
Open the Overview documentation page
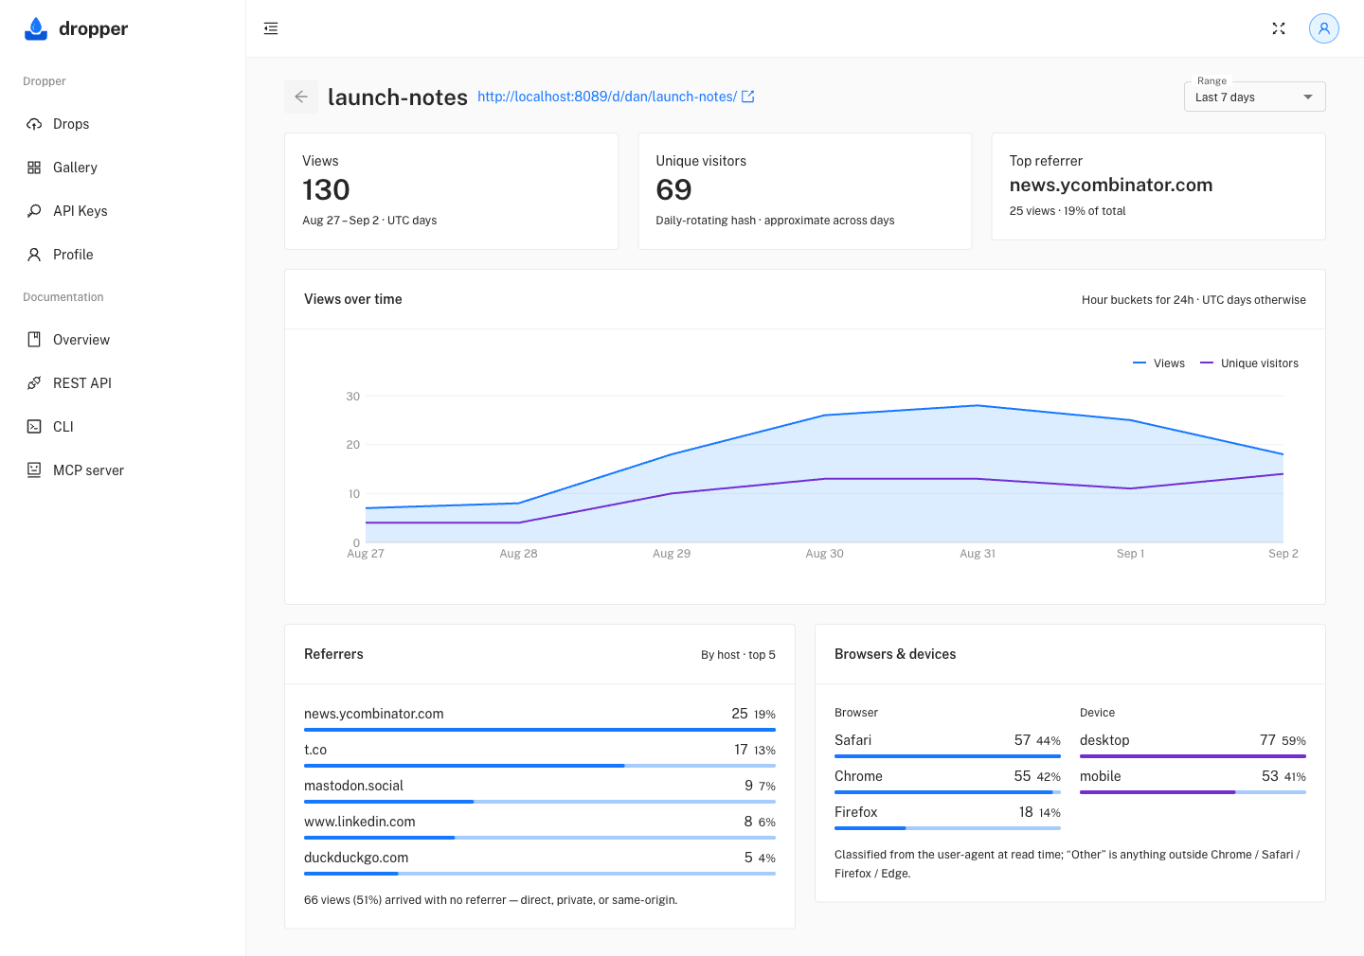tap(123, 340)
